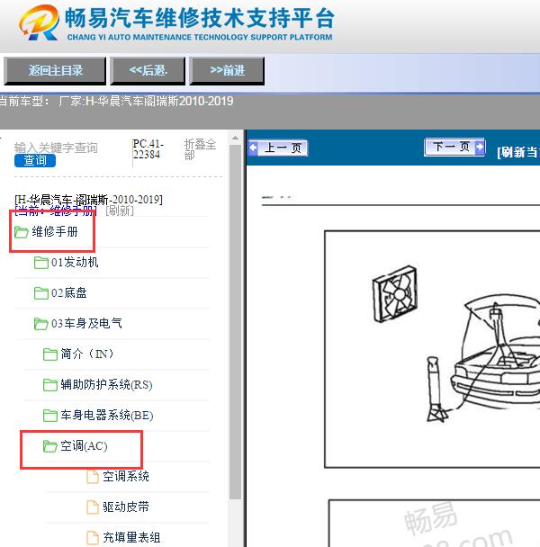The height and width of the screenshot is (547, 540).
Task: Click the 充填量表组 document icon
Action: (93, 538)
